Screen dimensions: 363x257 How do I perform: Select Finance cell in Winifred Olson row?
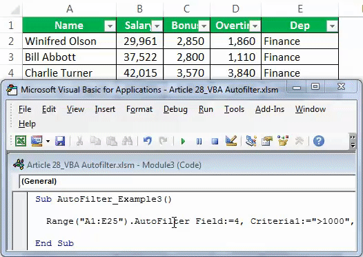click(x=300, y=41)
